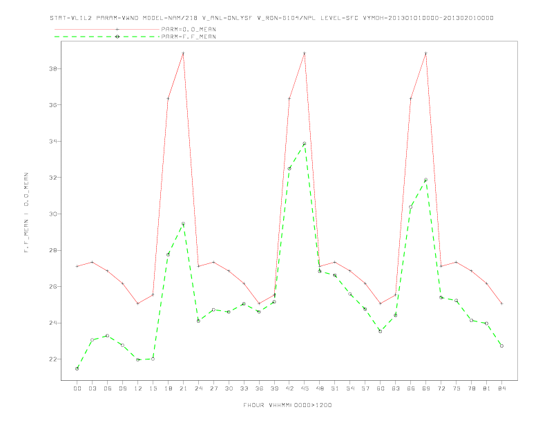Click the x-axis tick label 81

[x=487, y=388]
